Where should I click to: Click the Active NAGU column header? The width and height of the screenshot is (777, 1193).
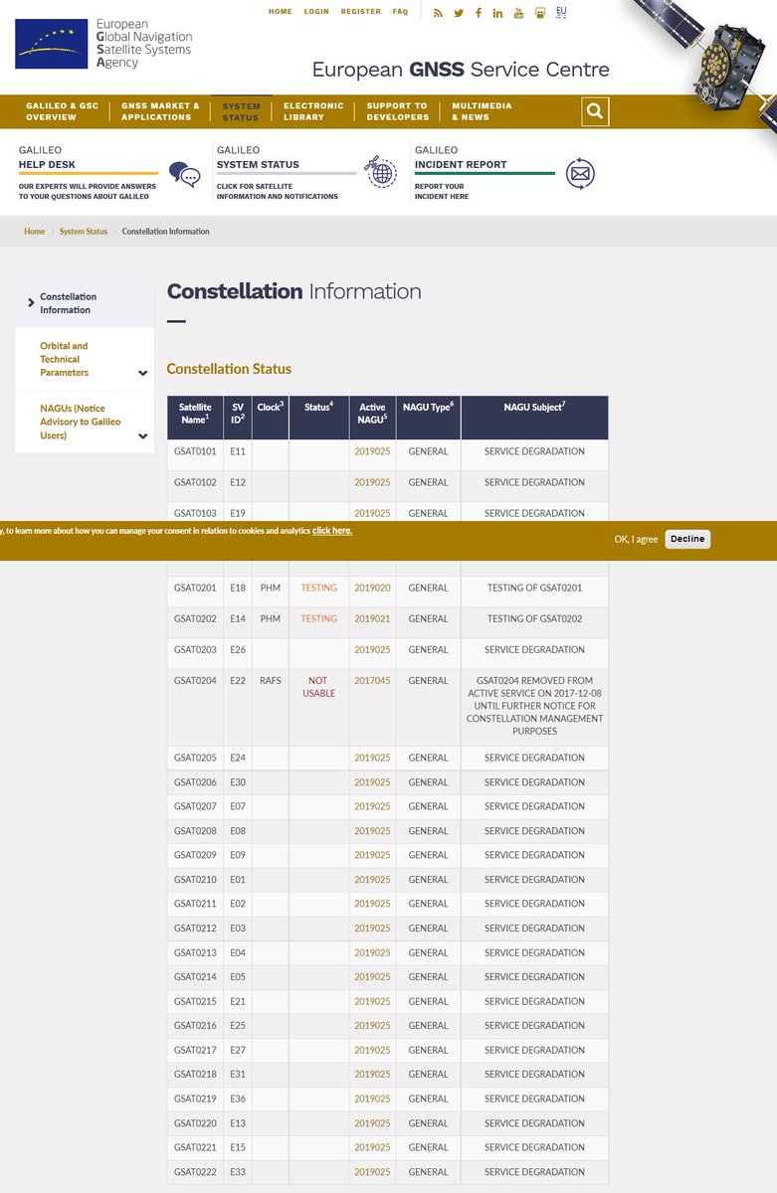pos(372,418)
